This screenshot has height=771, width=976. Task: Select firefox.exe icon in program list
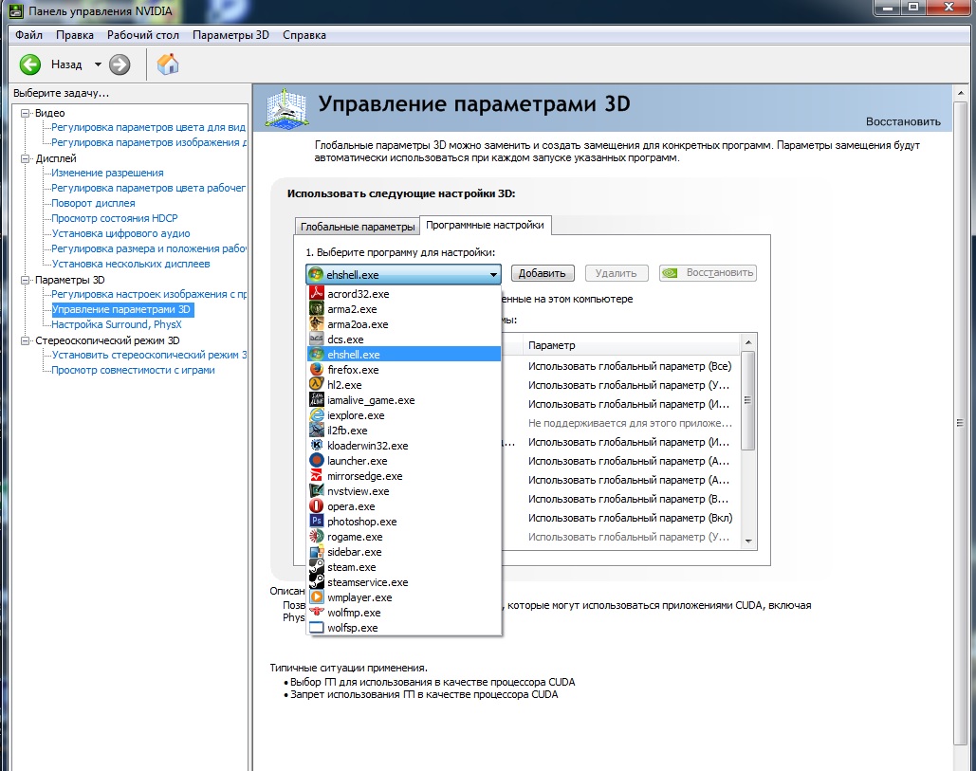coord(317,370)
